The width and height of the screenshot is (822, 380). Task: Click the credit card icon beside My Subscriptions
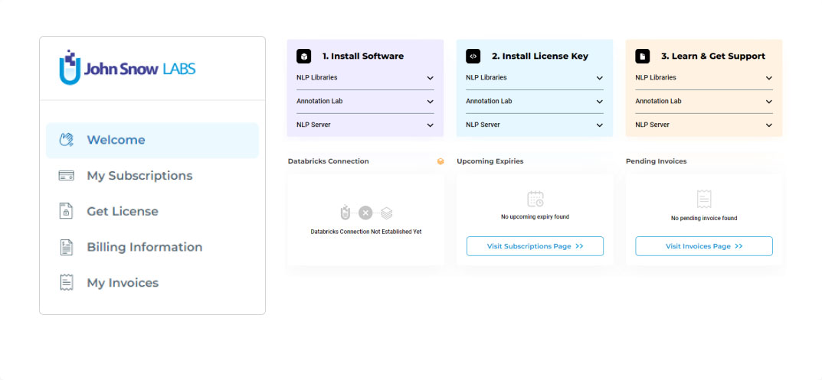click(x=66, y=176)
